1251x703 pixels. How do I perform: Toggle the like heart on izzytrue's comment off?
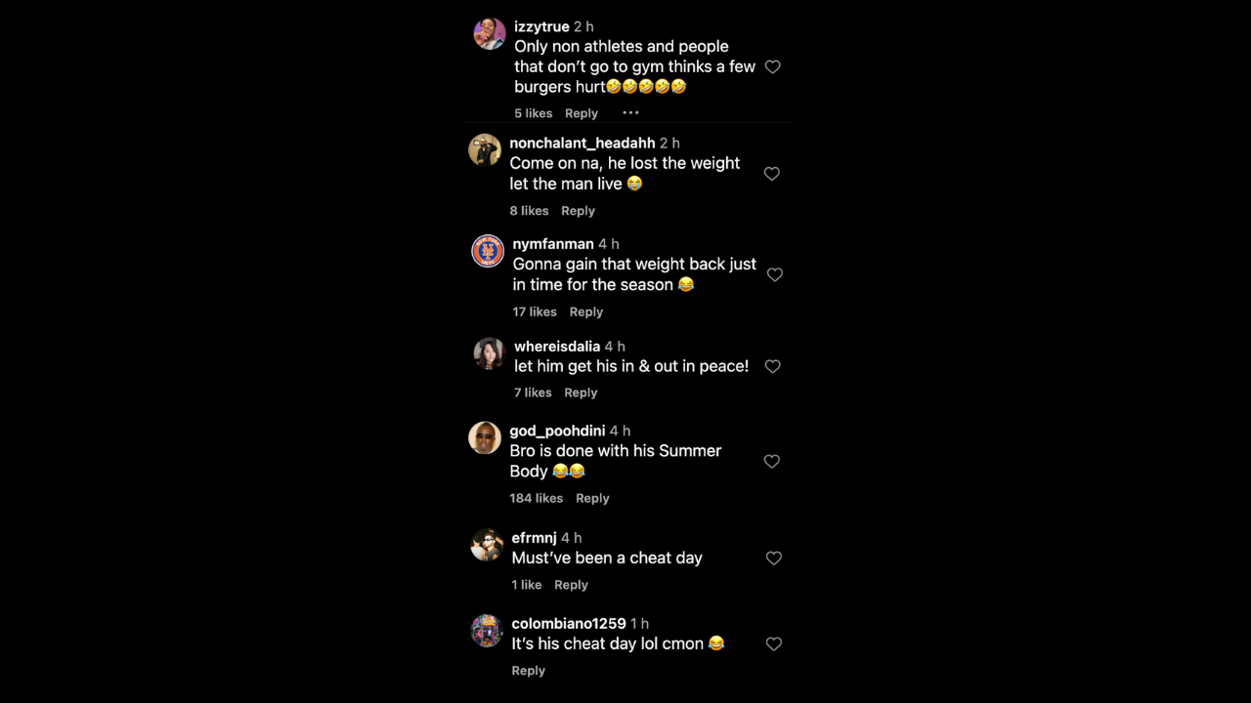[x=772, y=66]
